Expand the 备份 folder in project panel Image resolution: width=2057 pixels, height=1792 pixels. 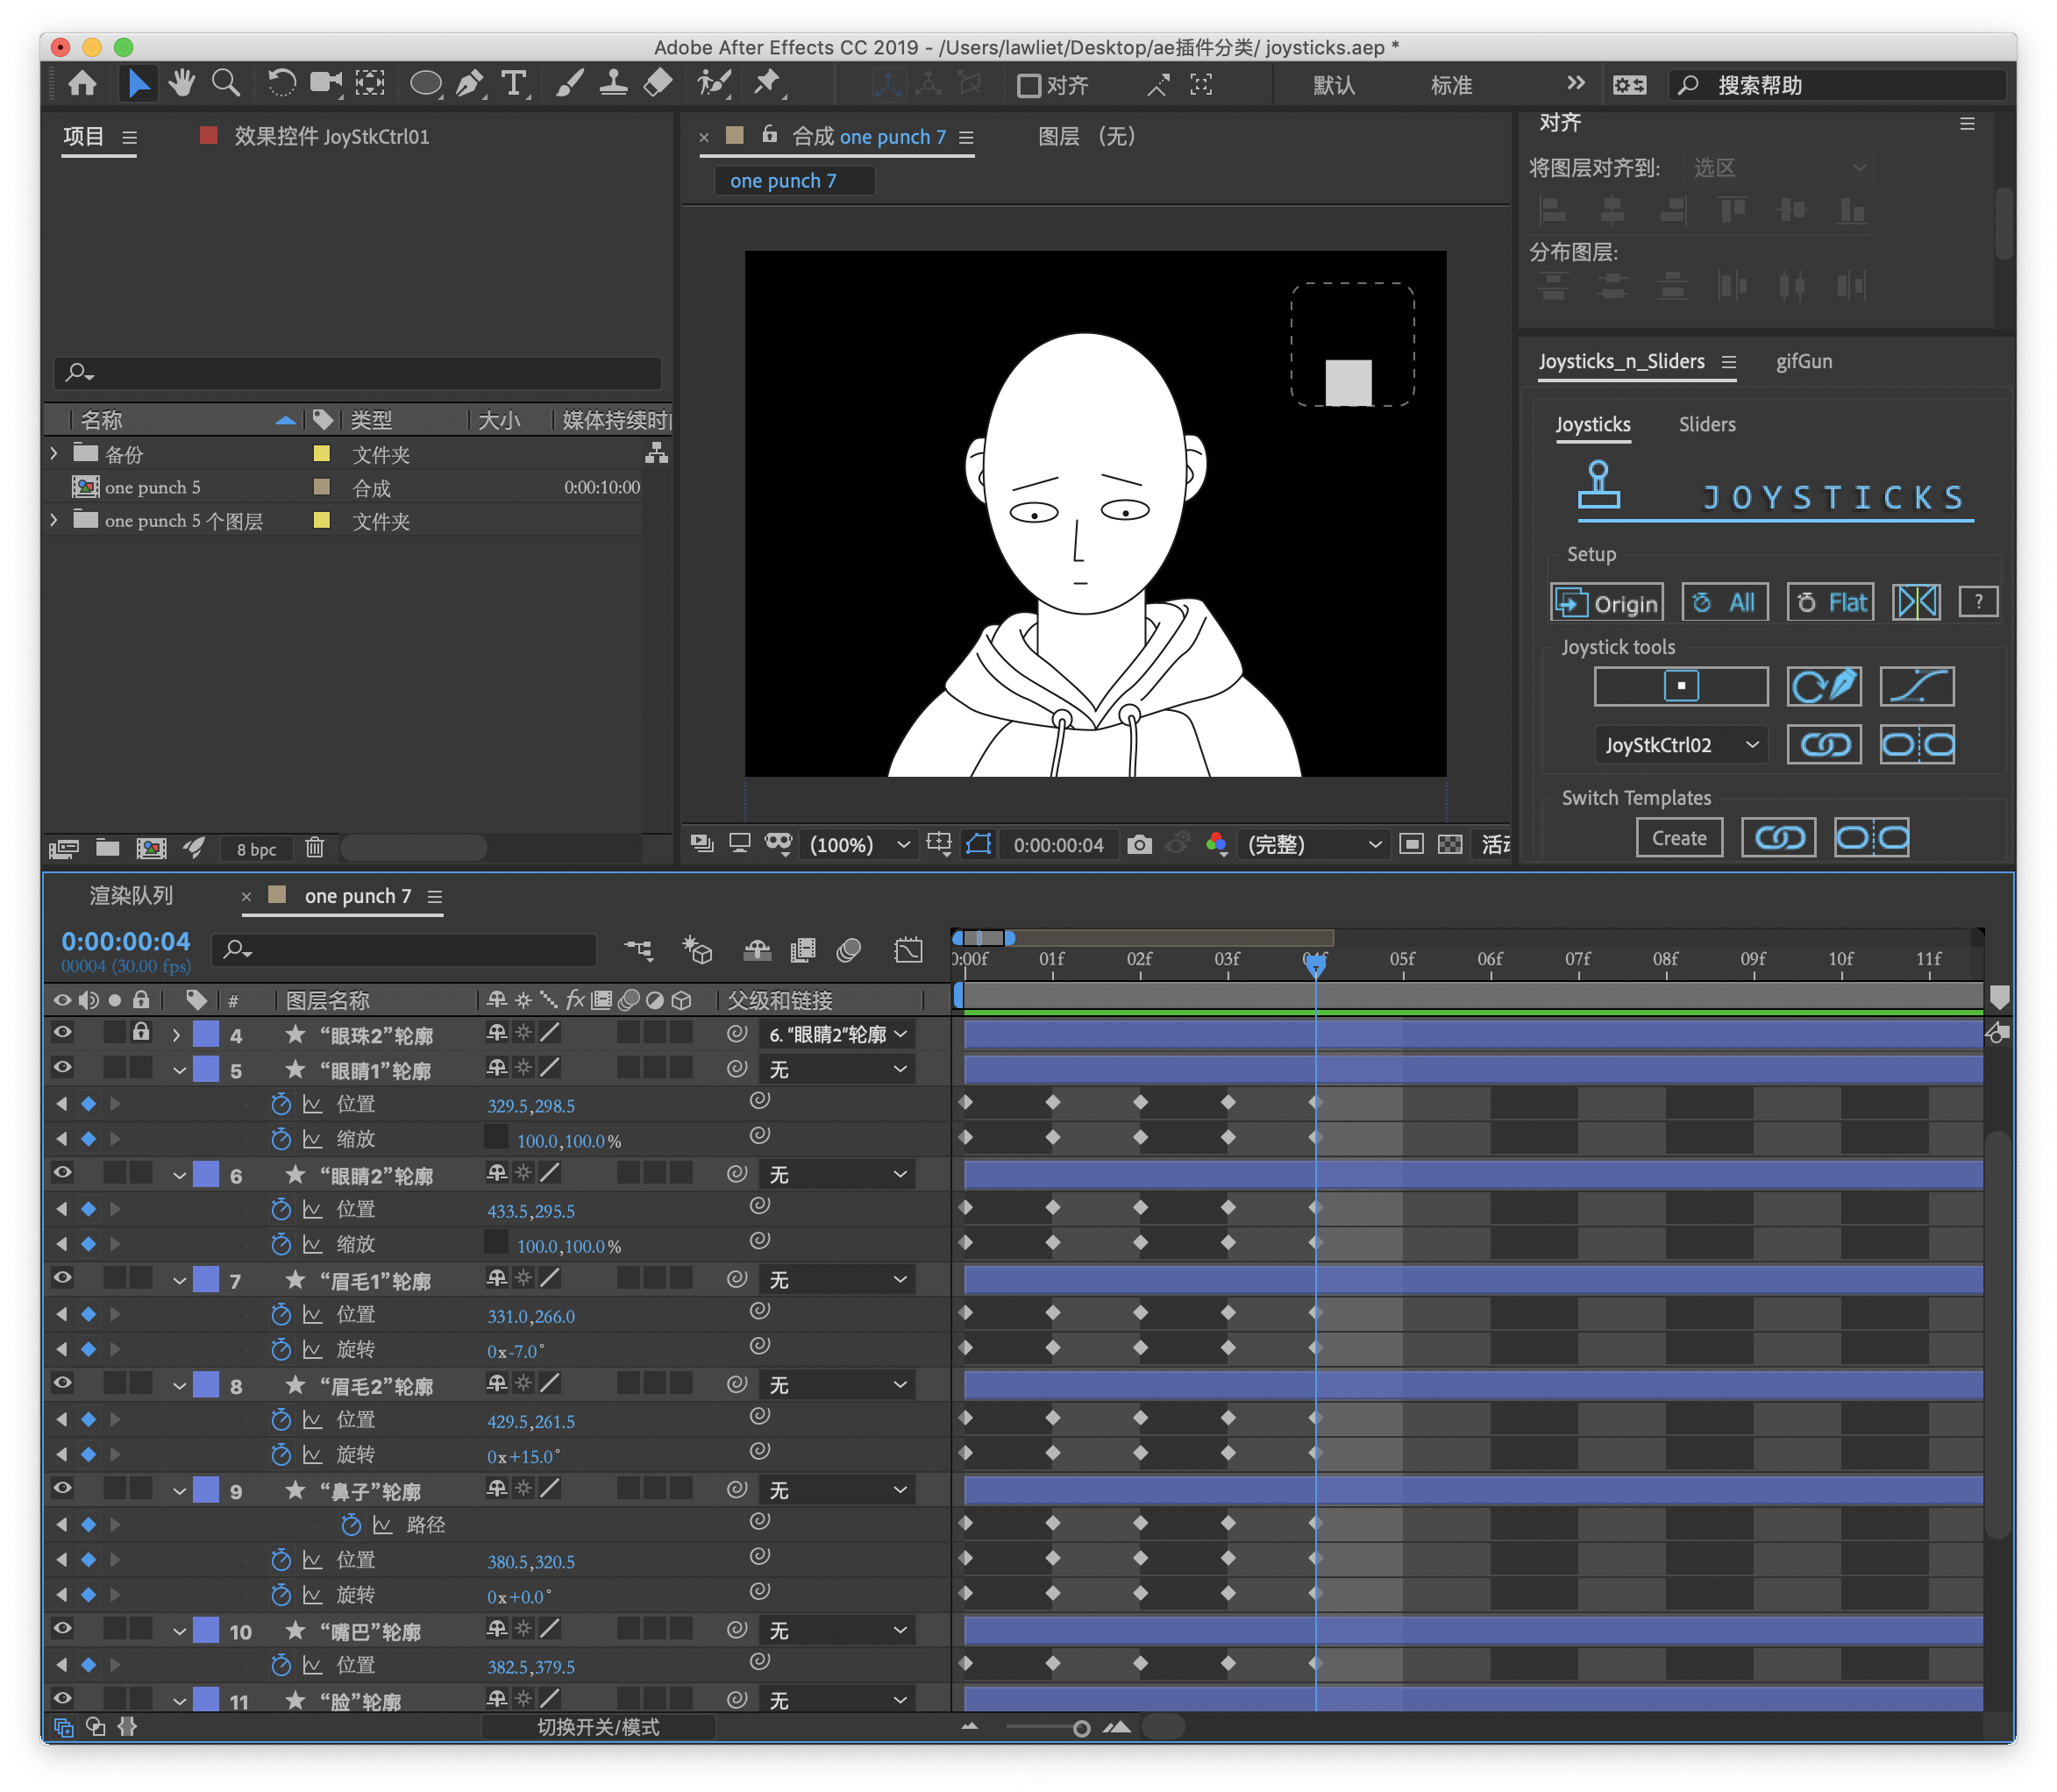[54, 454]
